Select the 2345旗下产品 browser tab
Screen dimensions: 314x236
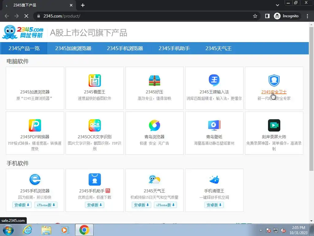click(x=39, y=6)
